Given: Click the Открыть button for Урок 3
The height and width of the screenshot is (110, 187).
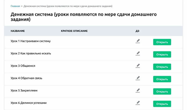Looking at the screenshot, I should tap(162, 67).
